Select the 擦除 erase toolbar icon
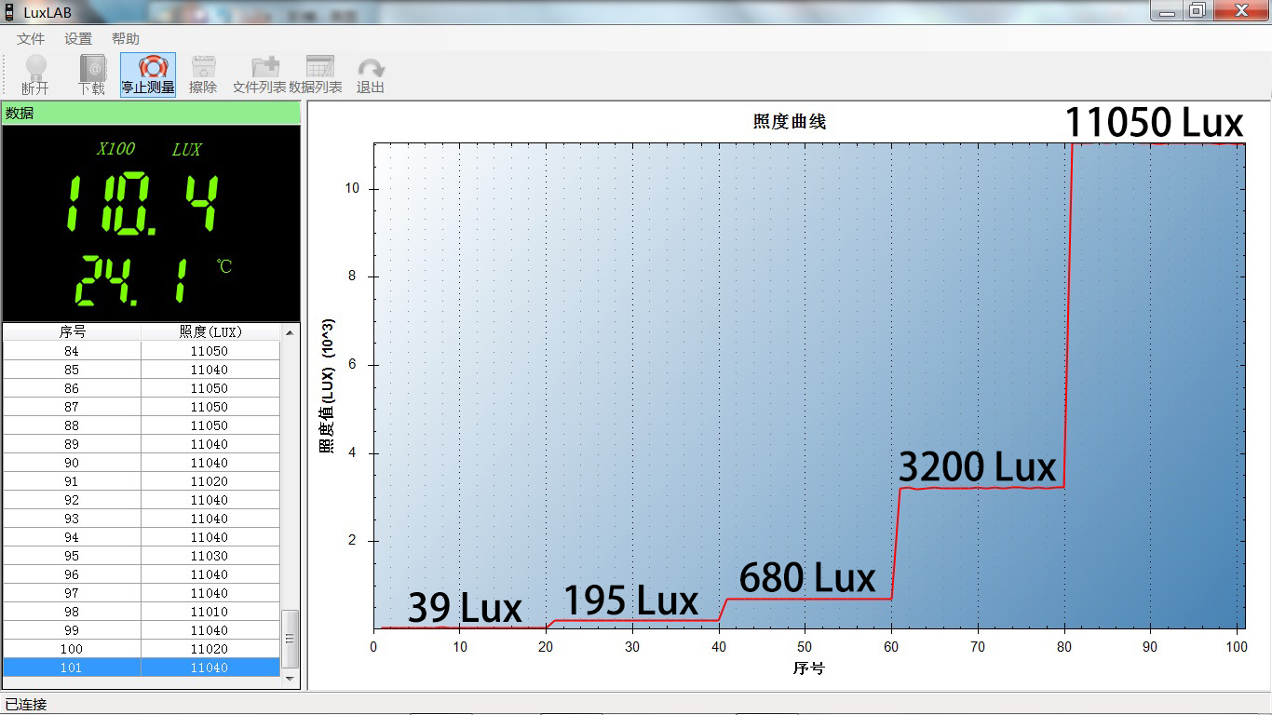The image size is (1272, 715). [203, 74]
